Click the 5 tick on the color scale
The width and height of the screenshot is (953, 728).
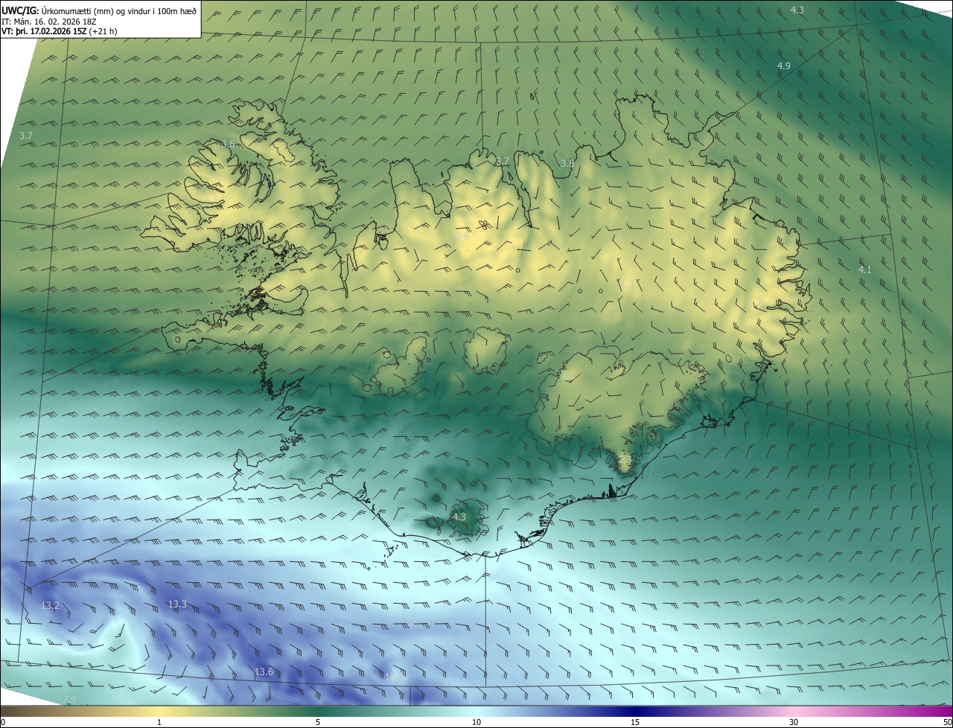(x=318, y=722)
